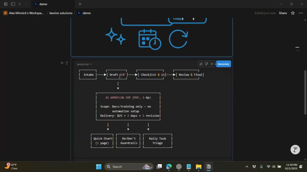
Task: Click the "Delivery: $25" line
Action: (130, 116)
